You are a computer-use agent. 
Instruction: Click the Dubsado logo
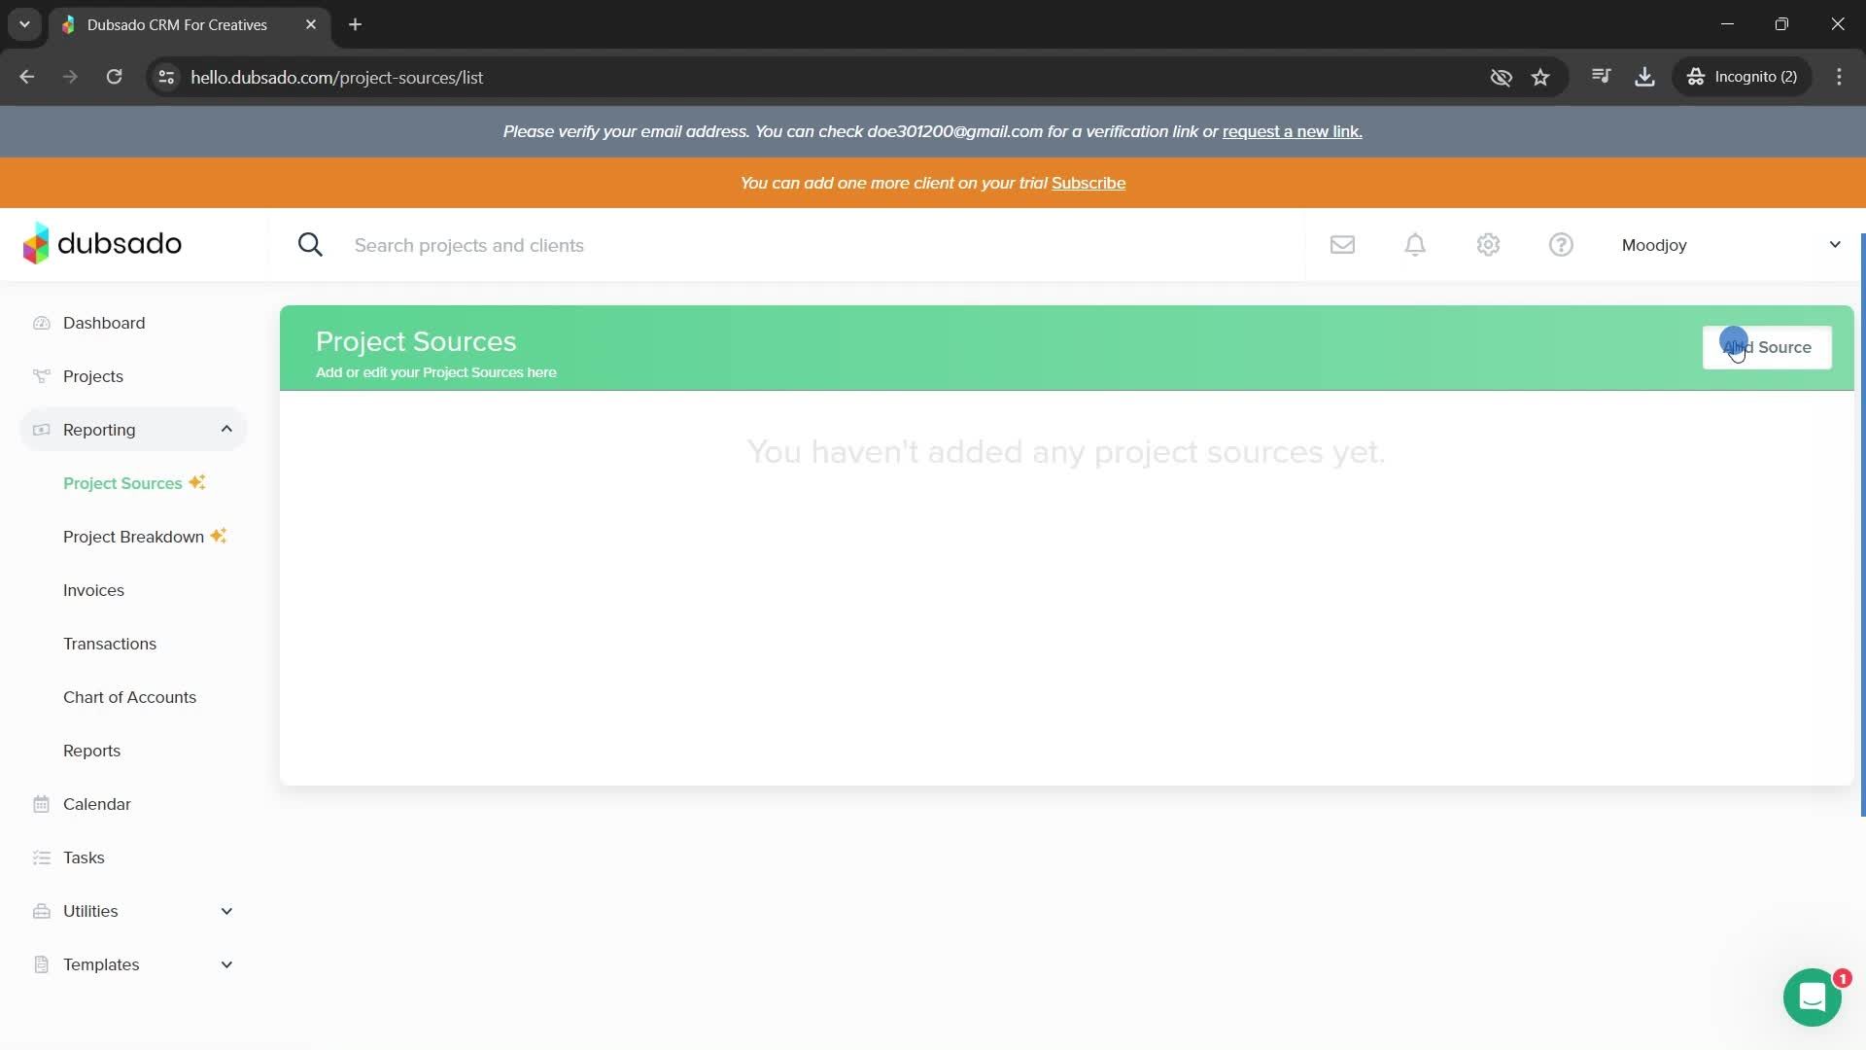(102, 243)
